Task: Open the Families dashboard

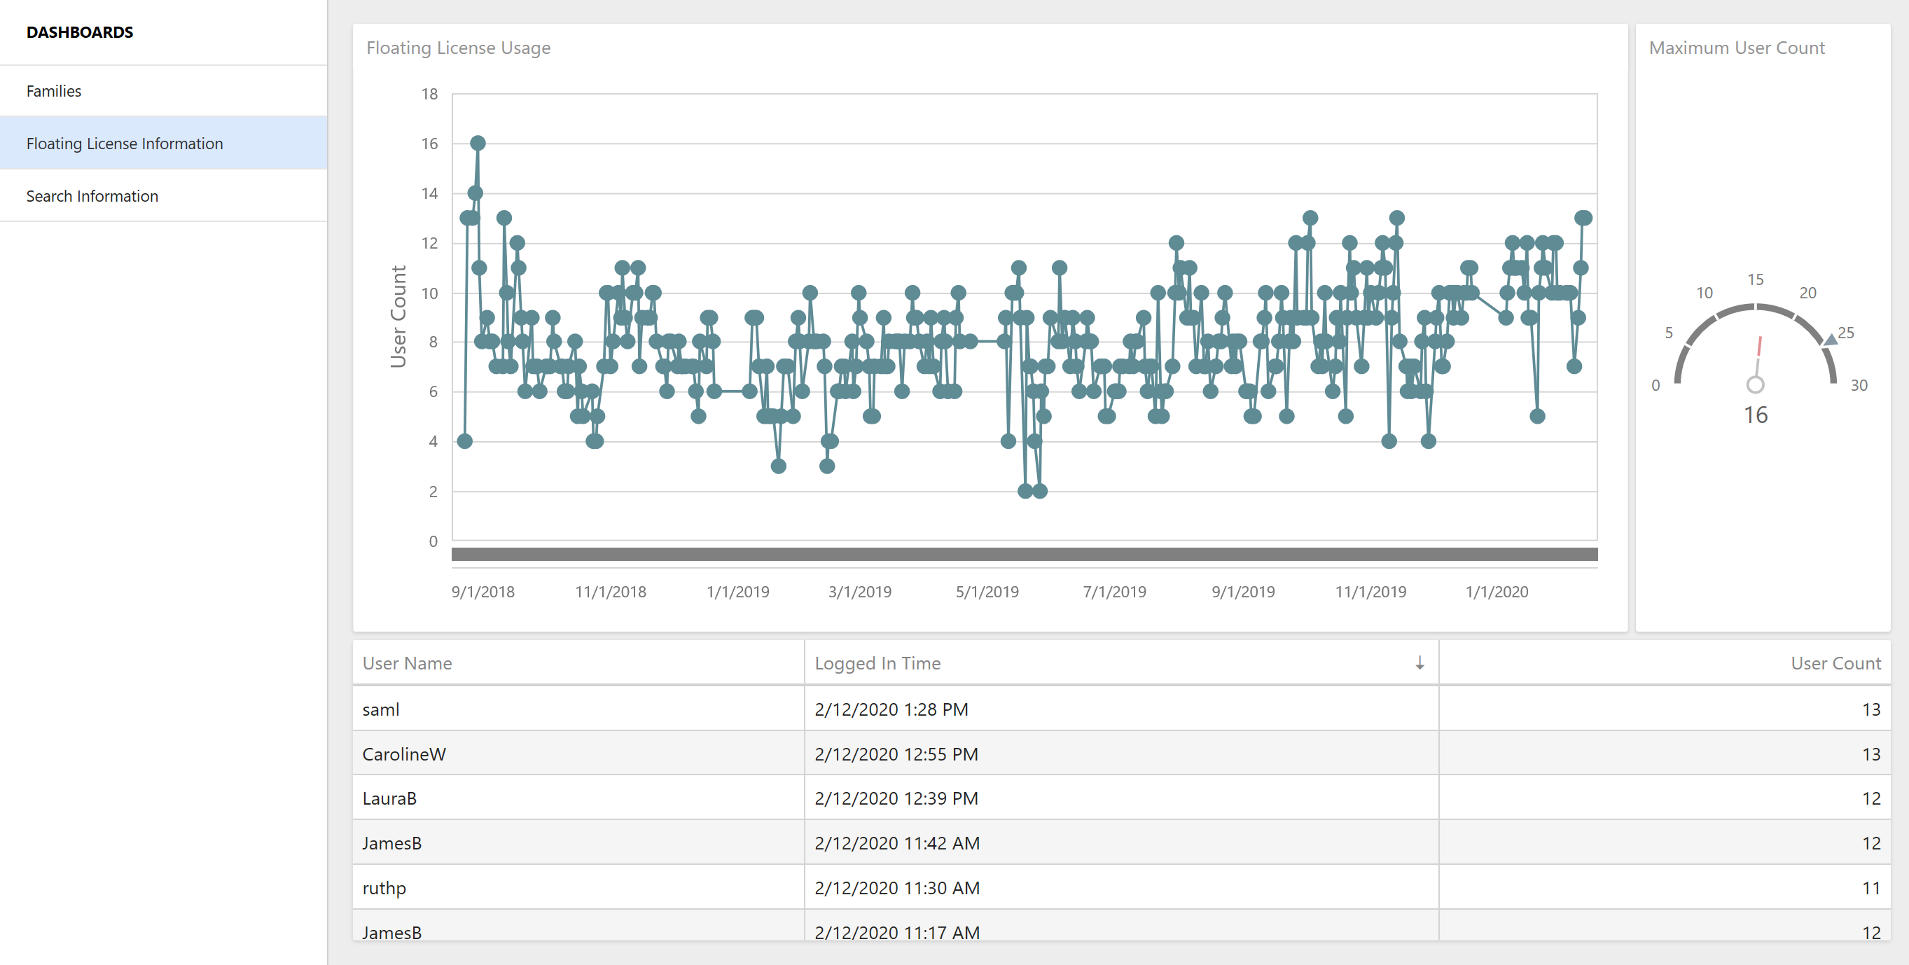Action: [54, 91]
